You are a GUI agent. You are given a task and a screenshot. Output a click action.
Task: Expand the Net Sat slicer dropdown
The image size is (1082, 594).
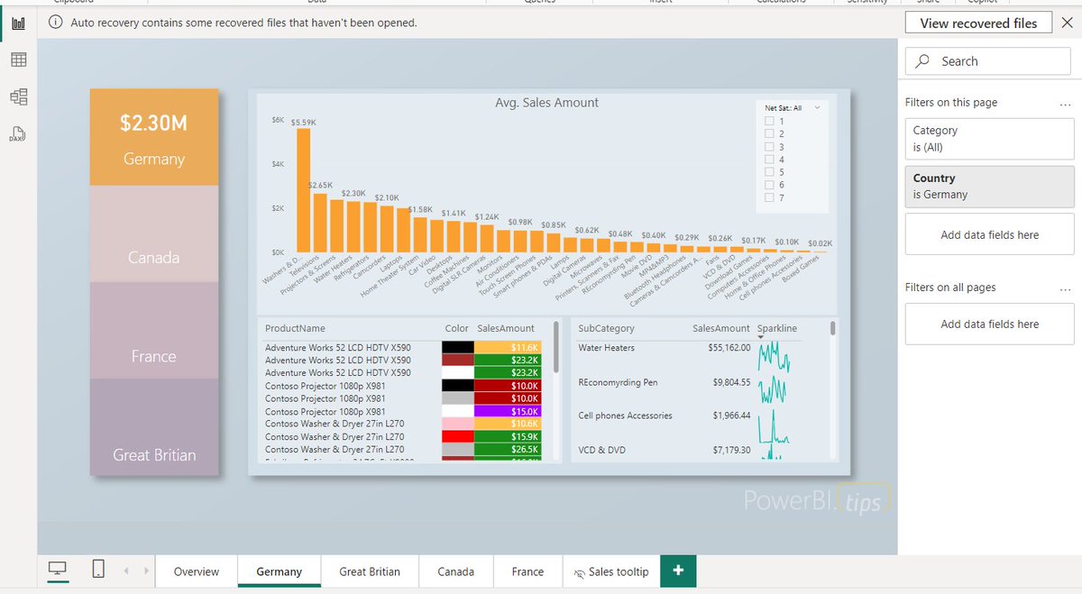(817, 107)
